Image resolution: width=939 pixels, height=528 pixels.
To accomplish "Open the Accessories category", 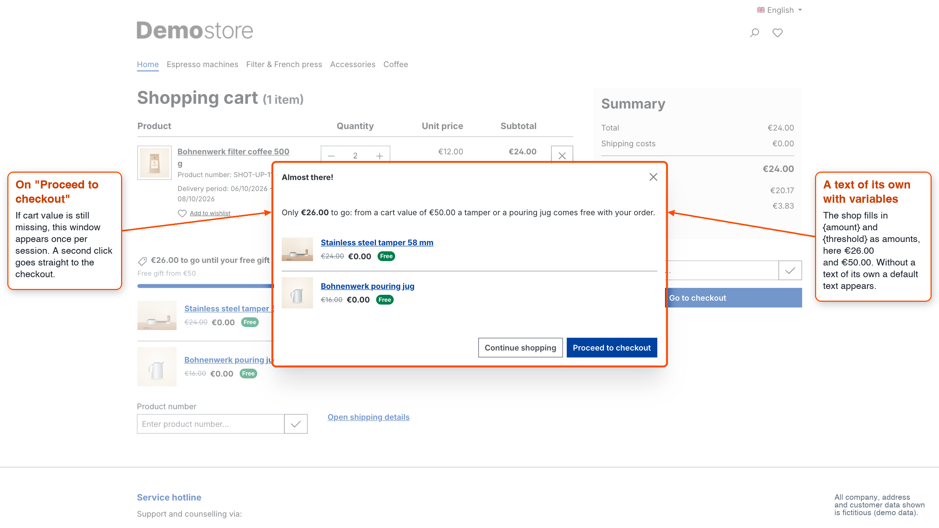I will [x=353, y=64].
